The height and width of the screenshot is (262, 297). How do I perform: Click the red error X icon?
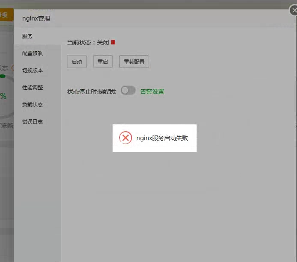[125, 138]
